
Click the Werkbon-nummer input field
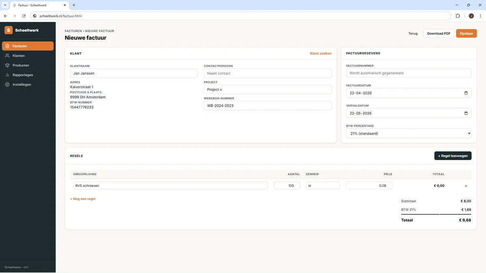click(x=267, y=106)
